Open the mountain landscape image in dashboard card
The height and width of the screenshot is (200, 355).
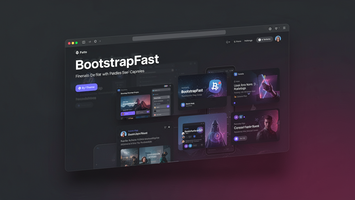point(135,103)
